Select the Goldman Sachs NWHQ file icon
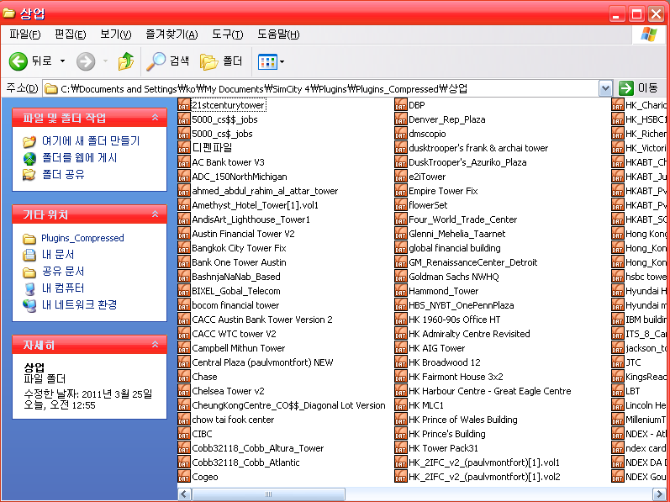This screenshot has width=670, height=502. 401,277
